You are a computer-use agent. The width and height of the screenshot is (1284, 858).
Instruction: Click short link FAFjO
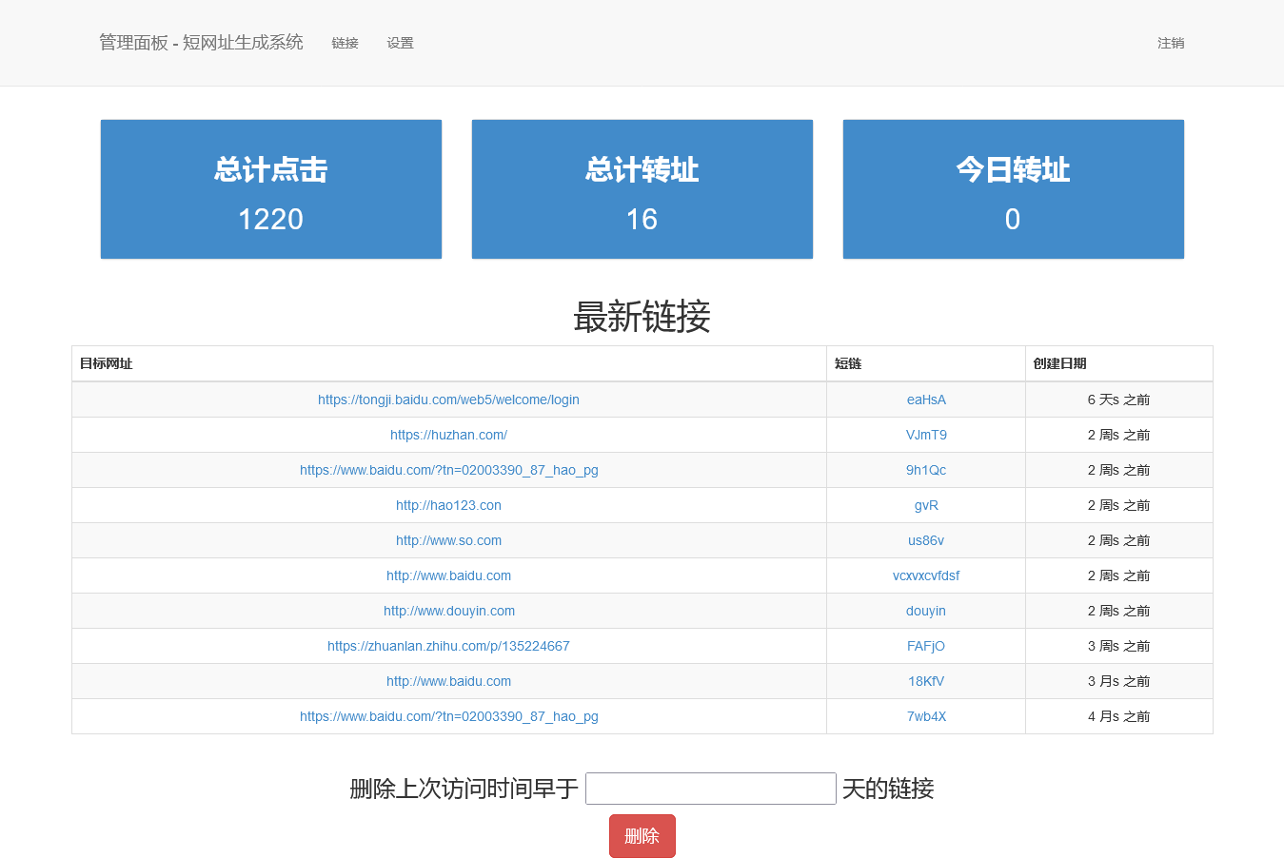coord(925,646)
